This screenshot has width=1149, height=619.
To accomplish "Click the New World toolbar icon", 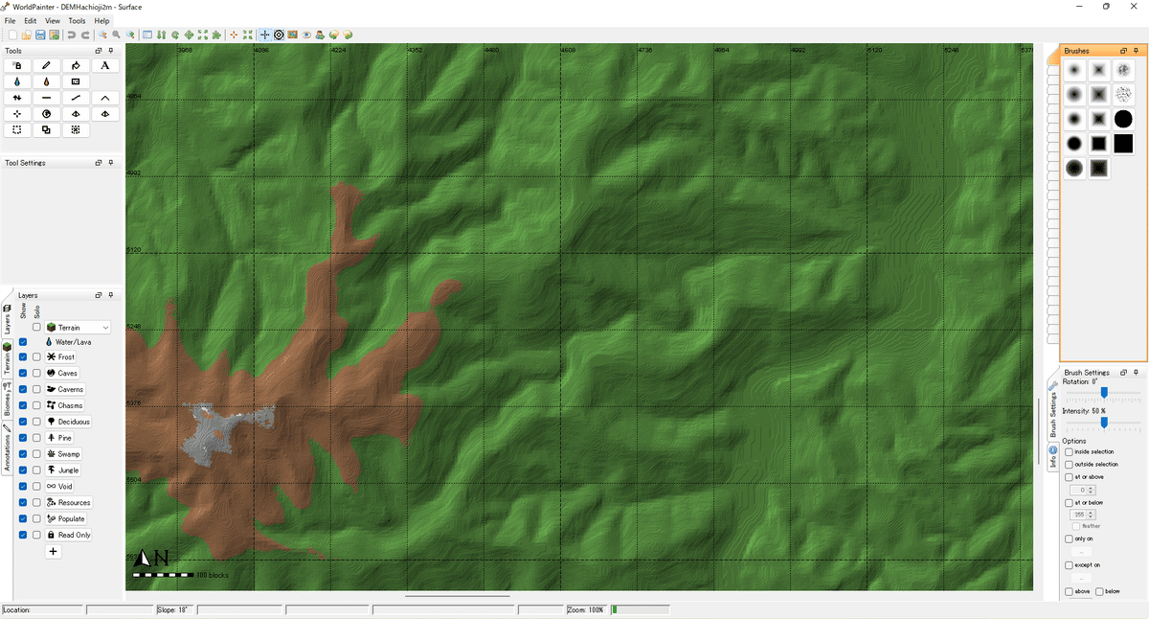I will pos(11,35).
